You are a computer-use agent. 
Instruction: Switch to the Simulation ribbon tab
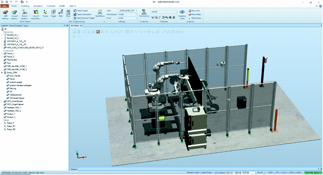[38, 6]
